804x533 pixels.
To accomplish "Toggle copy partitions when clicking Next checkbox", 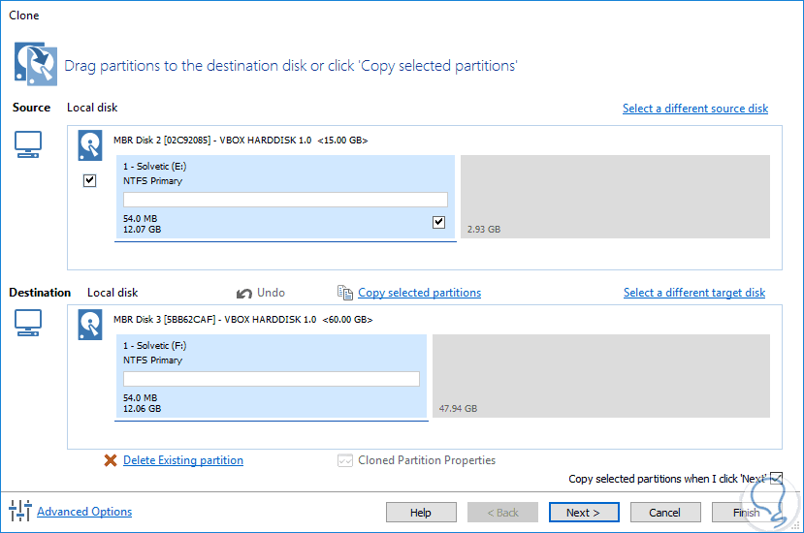I will pyautogui.click(x=776, y=479).
